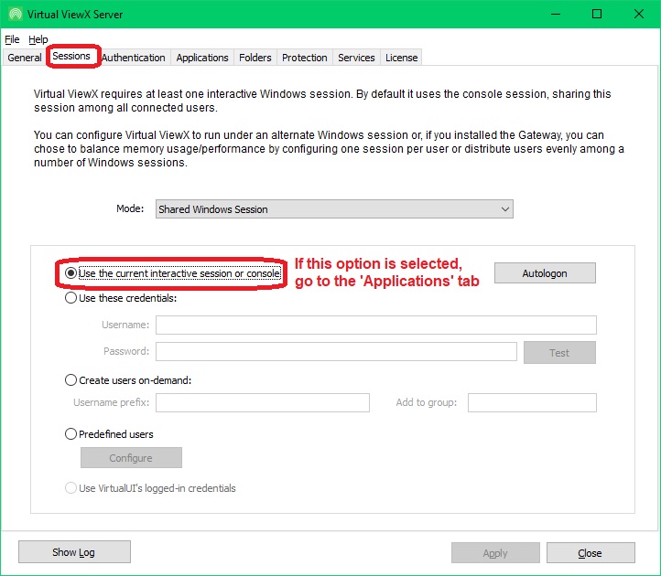The width and height of the screenshot is (661, 576).
Task: Maximize the Virtual ViewX Server window
Action: (x=597, y=14)
